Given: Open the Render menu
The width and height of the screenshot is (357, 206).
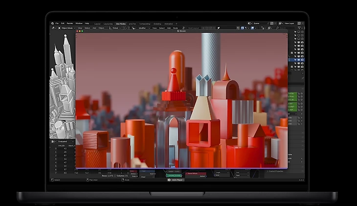Looking at the screenshot, I should 70,23.
